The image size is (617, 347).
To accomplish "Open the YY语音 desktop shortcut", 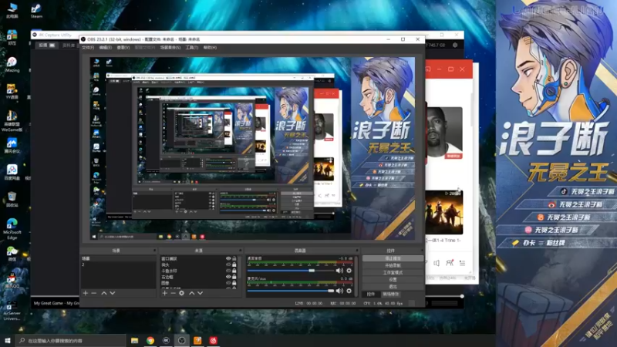I will tap(12, 92).
